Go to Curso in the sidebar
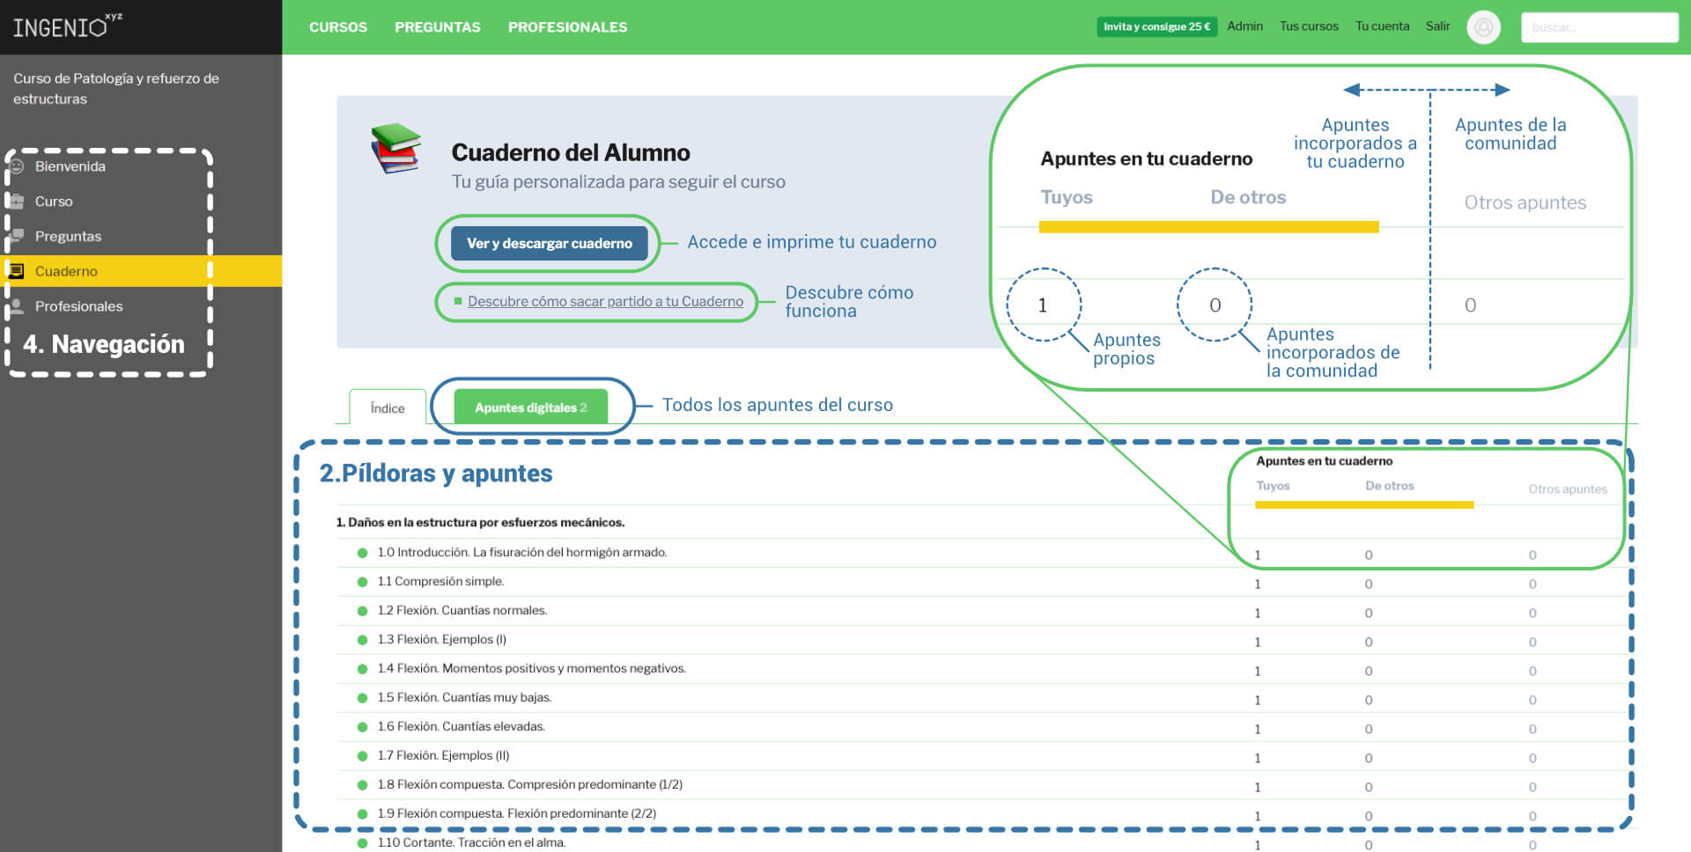 [54, 202]
